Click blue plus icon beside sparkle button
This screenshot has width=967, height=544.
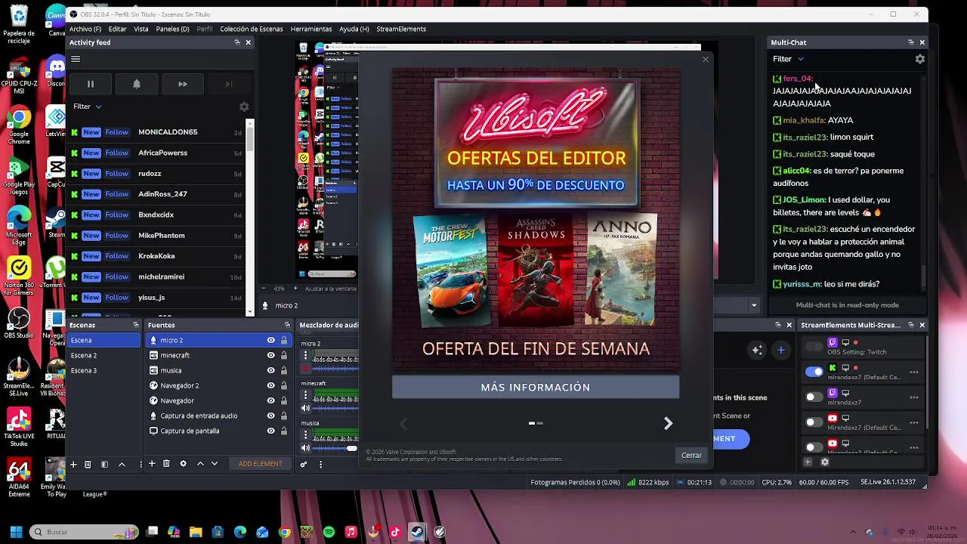781,350
